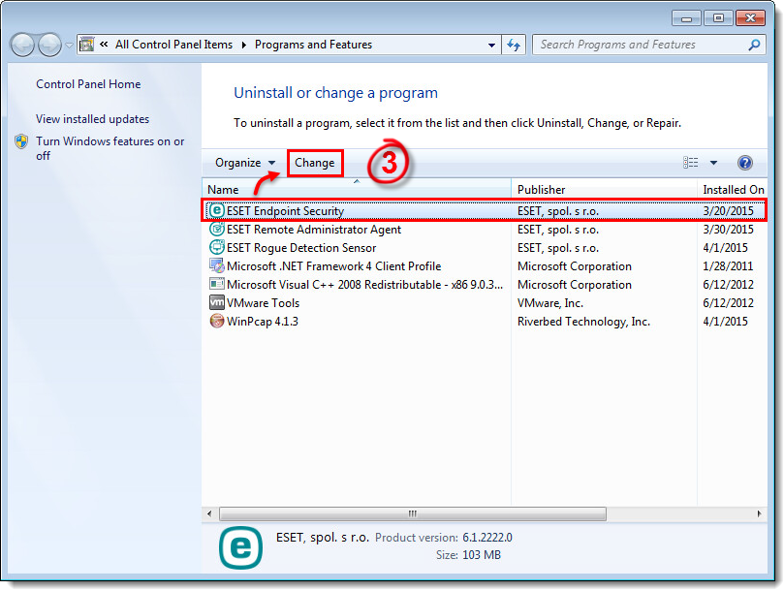Sort by the Installed On column header
Image resolution: width=784 pixels, height=590 pixels.
coord(733,189)
